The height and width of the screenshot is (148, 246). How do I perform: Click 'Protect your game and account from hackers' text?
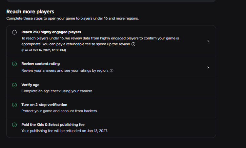click(x=59, y=111)
